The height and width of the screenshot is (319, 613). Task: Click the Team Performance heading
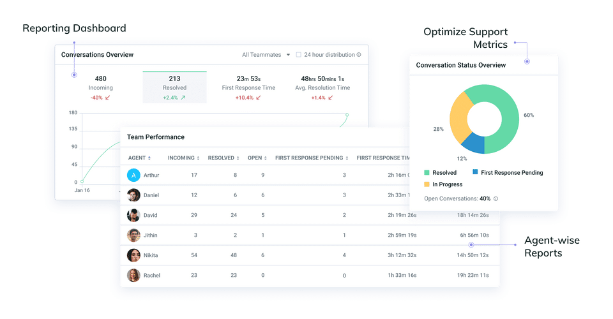pyautogui.click(x=156, y=137)
